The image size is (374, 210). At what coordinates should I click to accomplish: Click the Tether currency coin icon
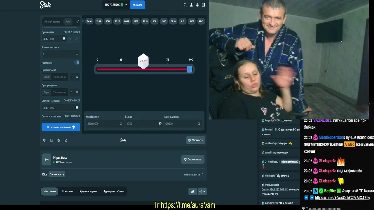(122, 5)
